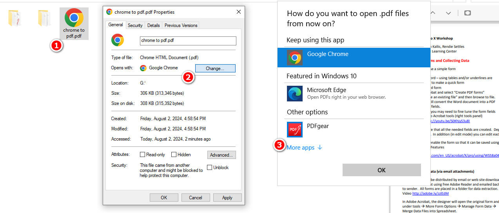Close the Properties dialog with X

pyautogui.click(x=239, y=12)
